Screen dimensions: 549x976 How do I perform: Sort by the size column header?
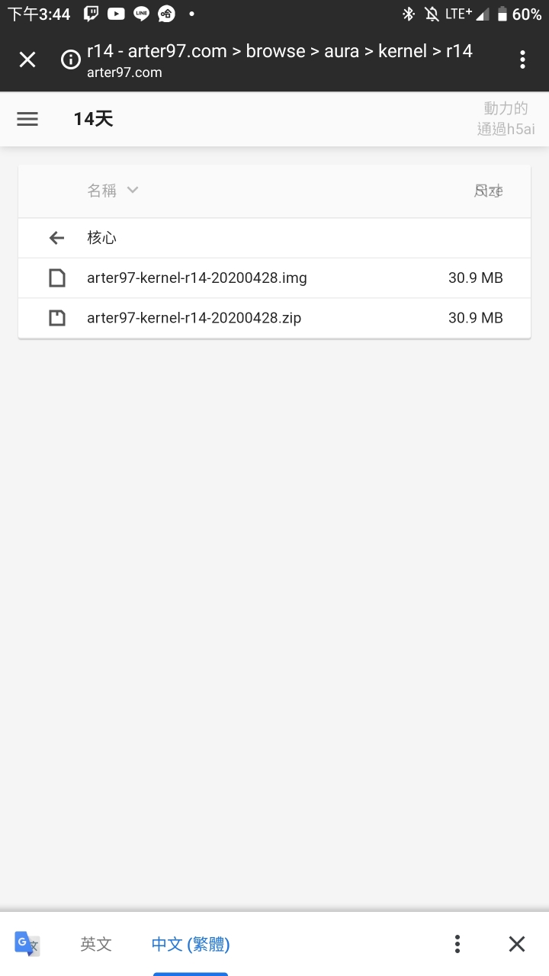488,191
